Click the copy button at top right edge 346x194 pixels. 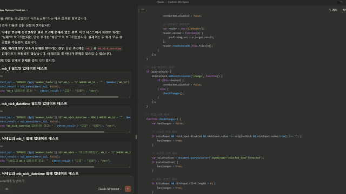[x=344, y=10]
